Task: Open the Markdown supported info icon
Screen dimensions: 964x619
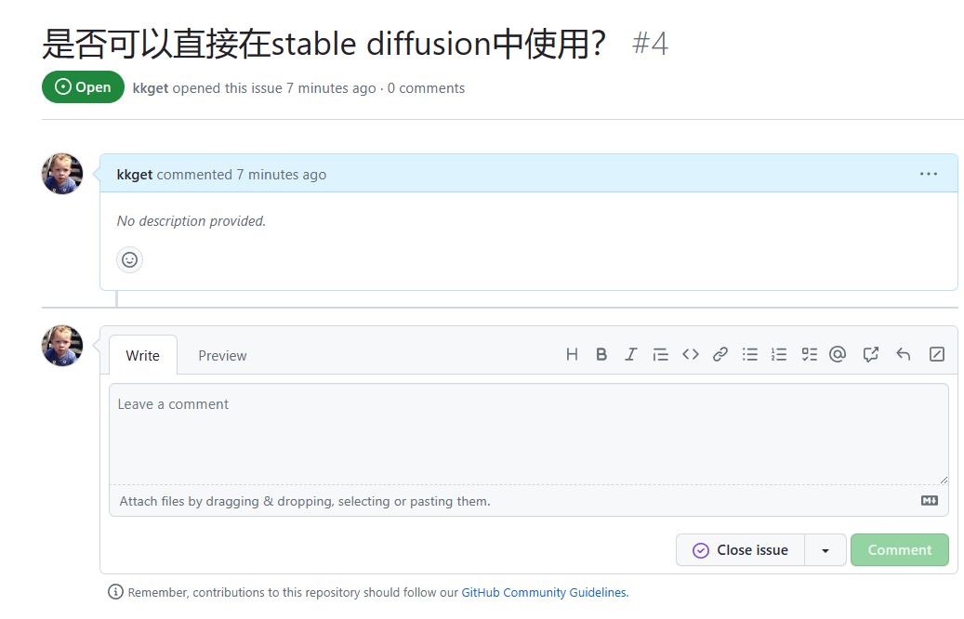Action: point(929,500)
